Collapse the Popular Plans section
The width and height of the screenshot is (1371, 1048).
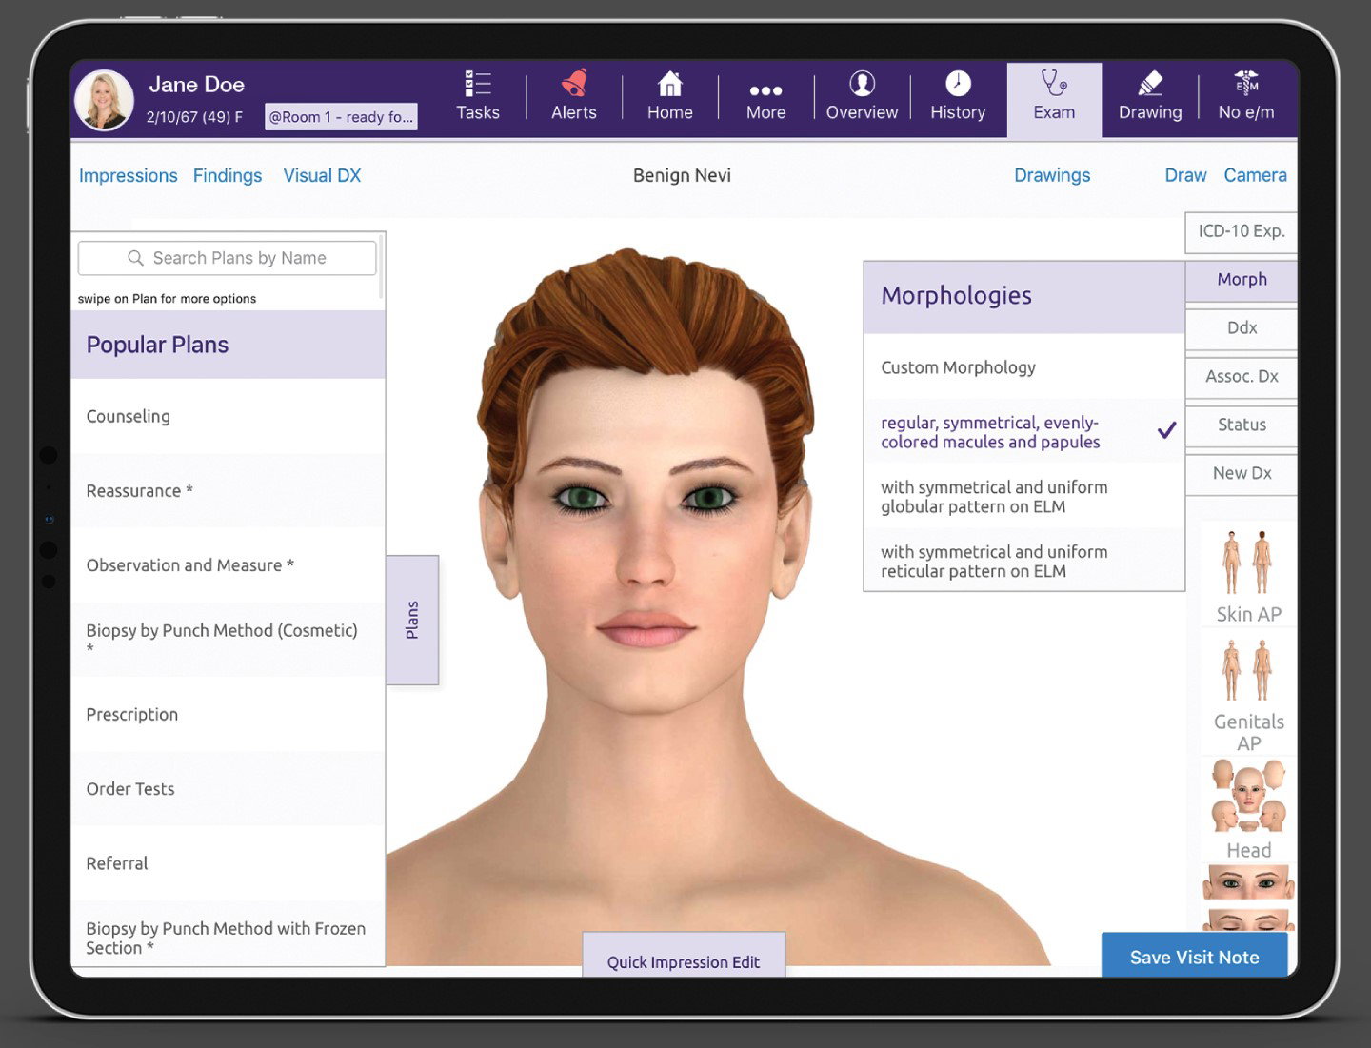[157, 345]
